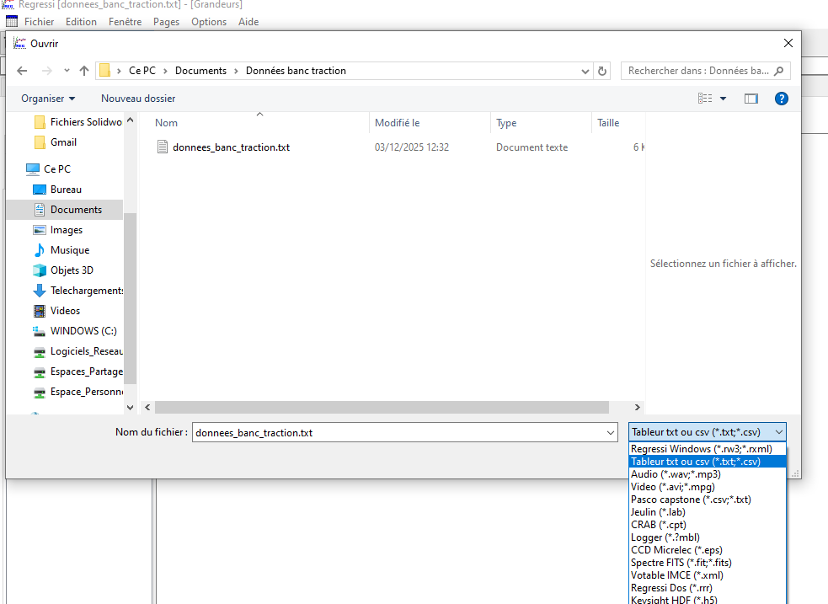Expand the file name history dropdown
This screenshot has height=604, width=828.
pos(611,432)
